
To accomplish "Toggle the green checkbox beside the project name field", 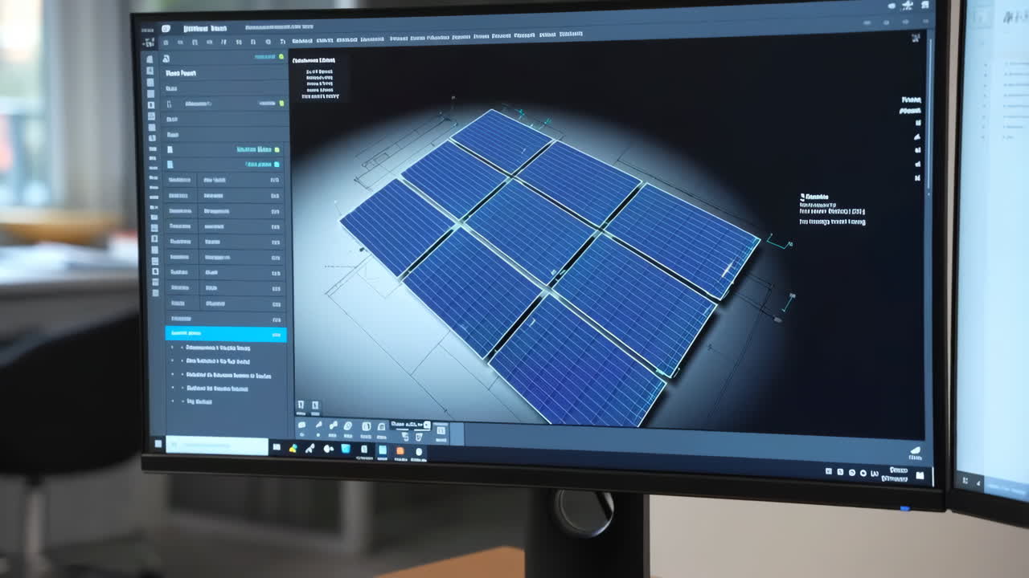I will click(281, 57).
